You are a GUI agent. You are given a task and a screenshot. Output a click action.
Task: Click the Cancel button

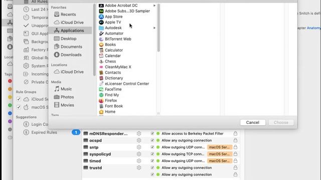pyautogui.click(x=253, y=122)
